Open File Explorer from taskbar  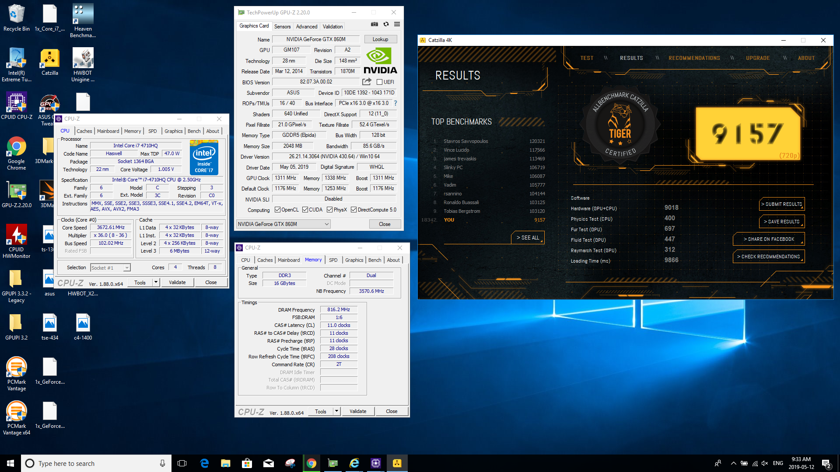pyautogui.click(x=225, y=463)
